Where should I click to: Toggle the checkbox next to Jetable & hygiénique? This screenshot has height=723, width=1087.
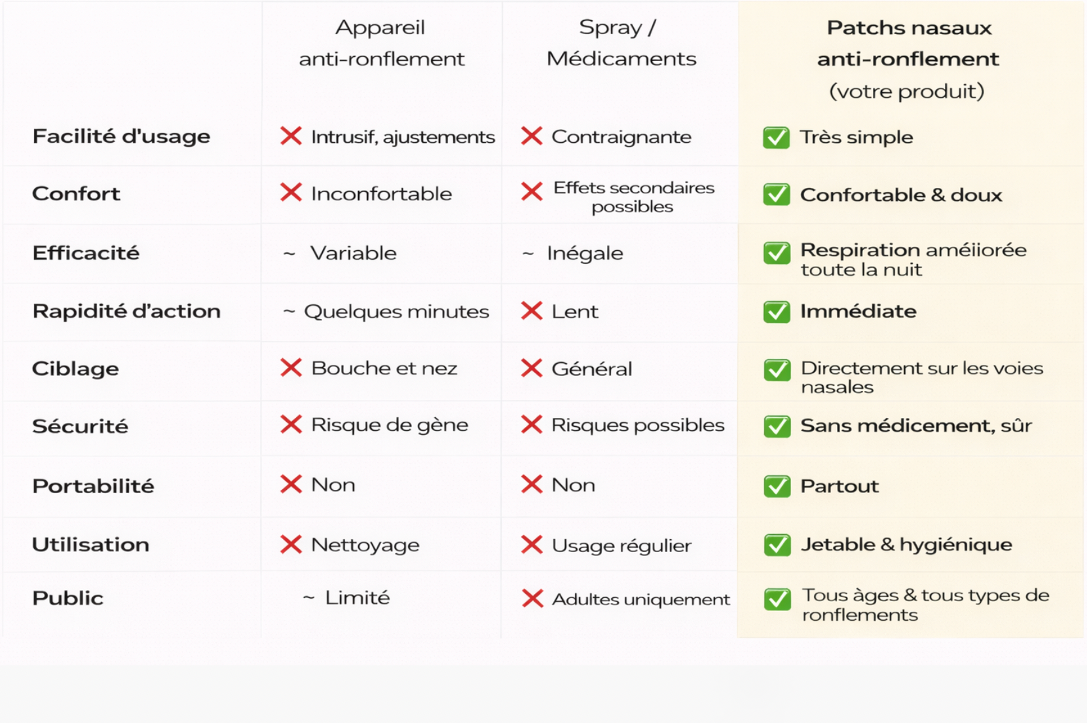(777, 545)
